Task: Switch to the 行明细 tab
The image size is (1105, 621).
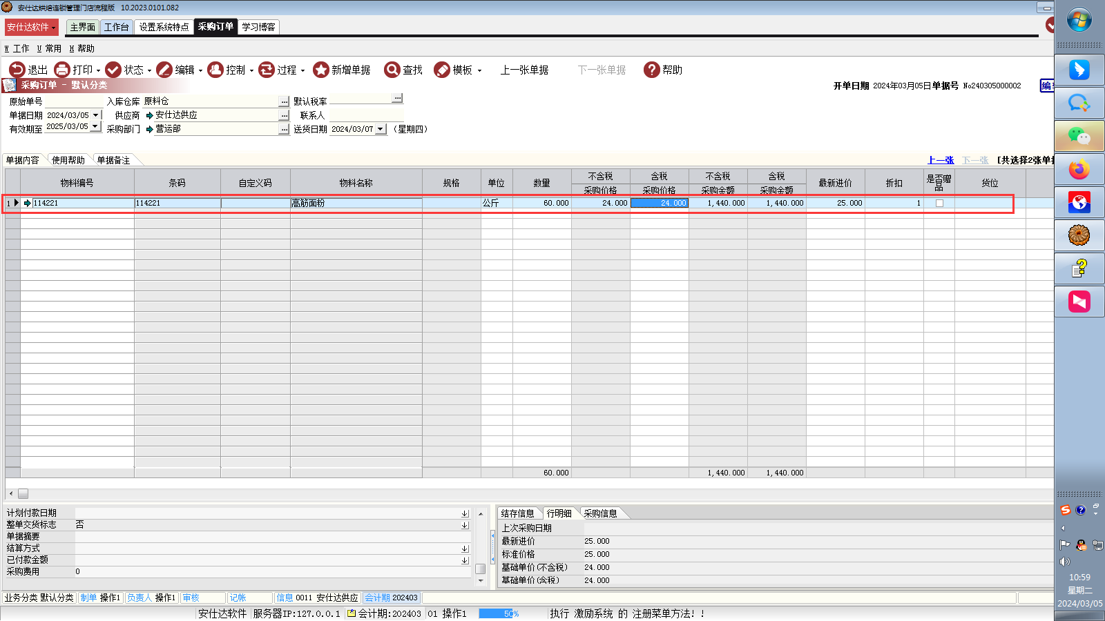Action: 559,513
